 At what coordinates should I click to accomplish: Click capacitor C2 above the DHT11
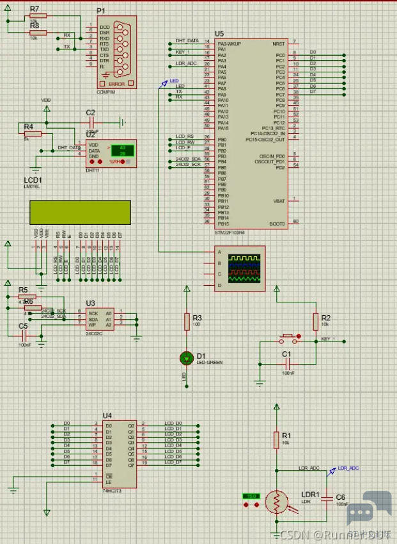point(91,122)
